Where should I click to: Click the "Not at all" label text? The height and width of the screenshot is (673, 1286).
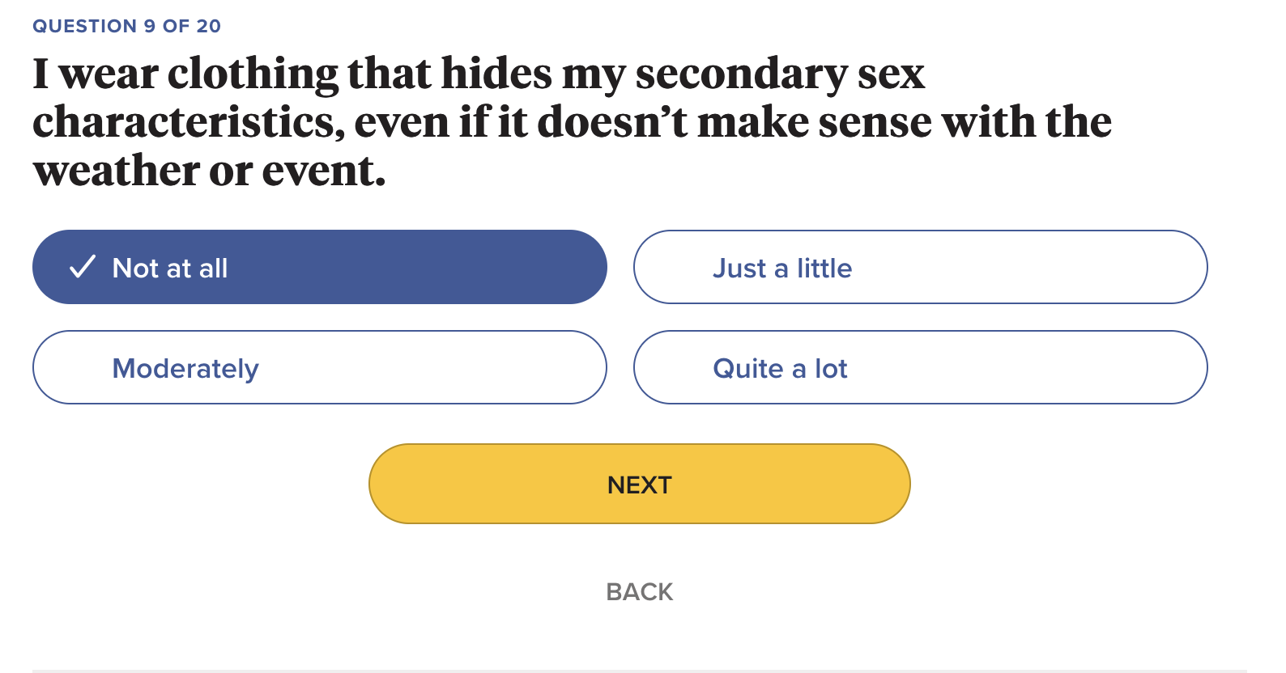pyautogui.click(x=170, y=269)
